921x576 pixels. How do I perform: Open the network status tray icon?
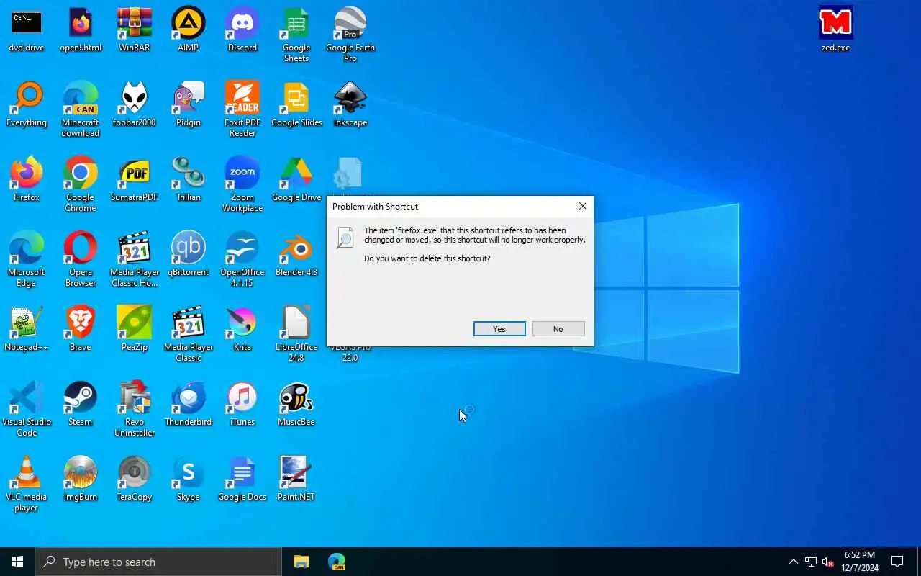tap(811, 562)
